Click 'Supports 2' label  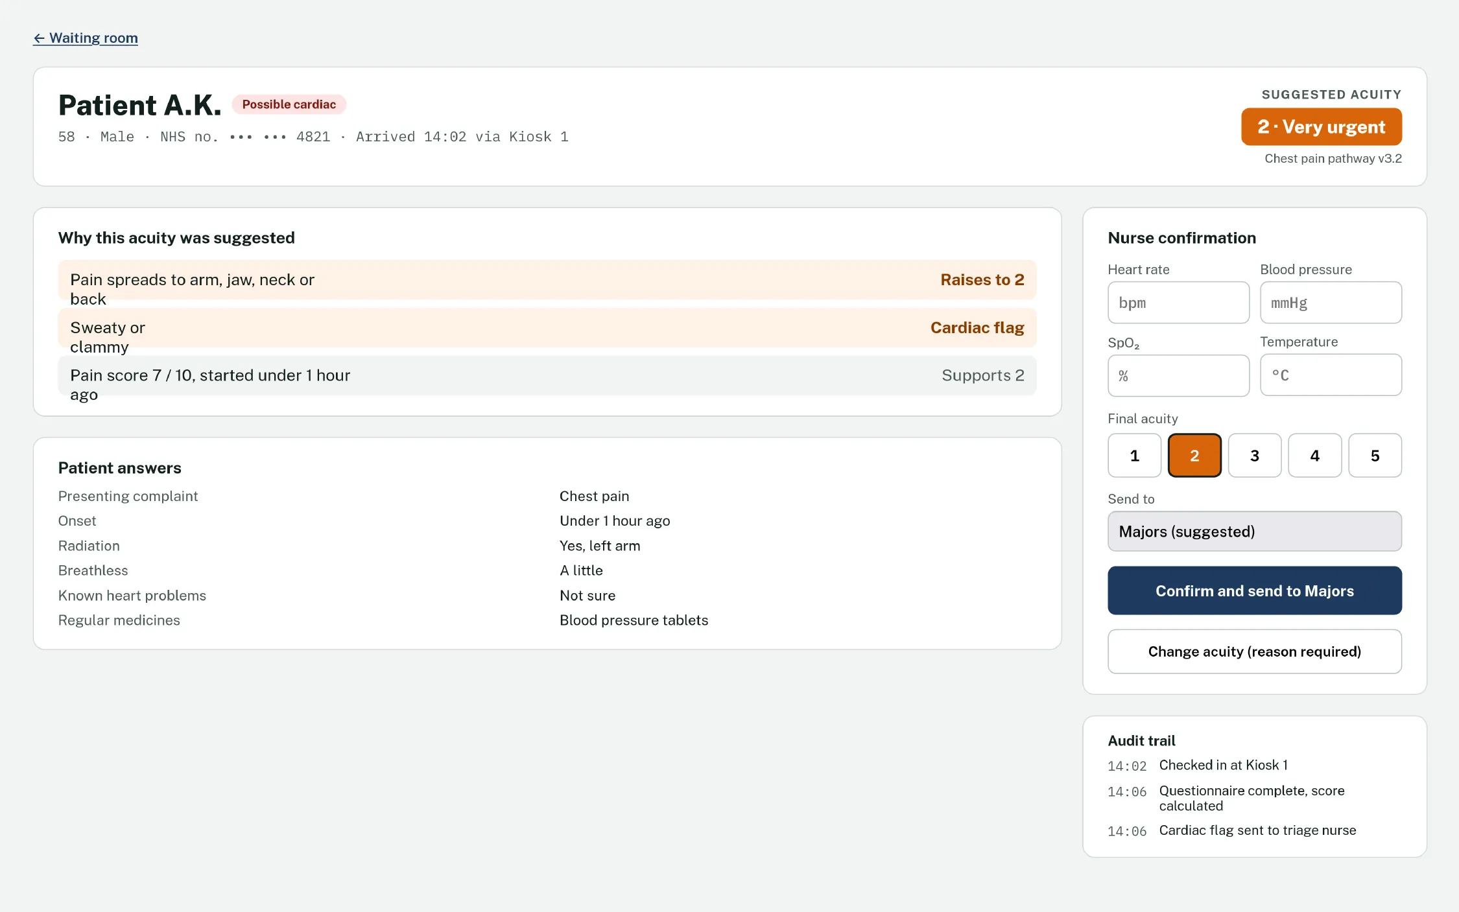(x=983, y=375)
